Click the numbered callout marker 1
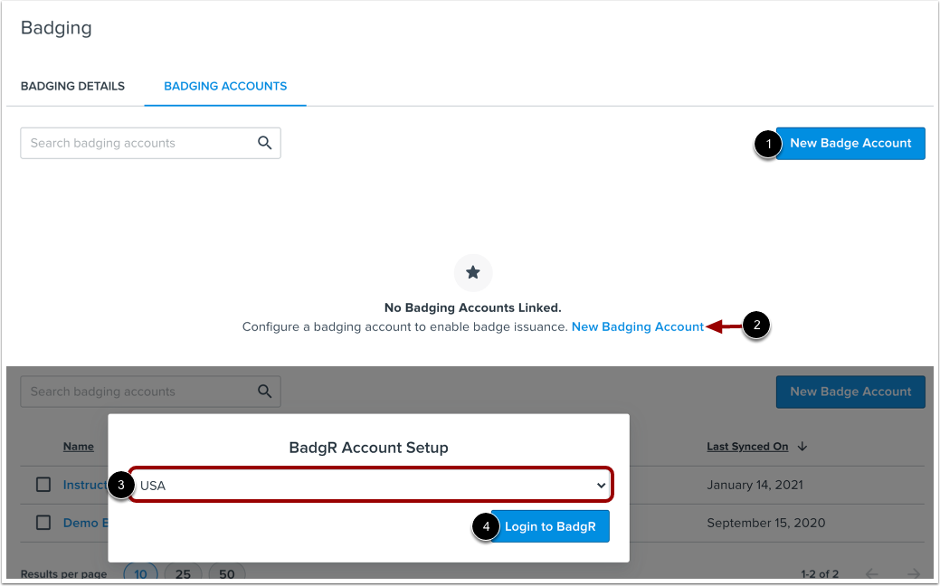 [768, 145]
